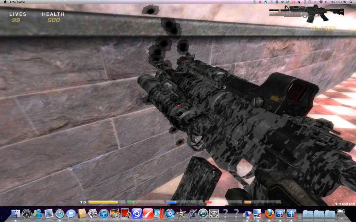Image resolution: width=356 pixels, height=222 pixels.
Task: Click the ammo count 320 readout
Action: tap(324, 28)
